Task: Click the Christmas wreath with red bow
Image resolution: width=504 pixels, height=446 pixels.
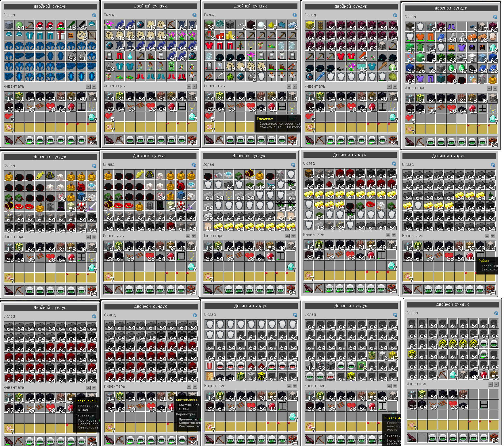Action: pos(209,35)
